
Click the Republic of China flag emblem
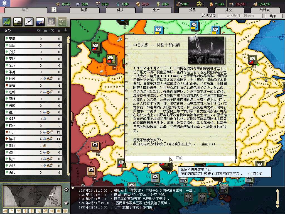(x=5, y=3)
